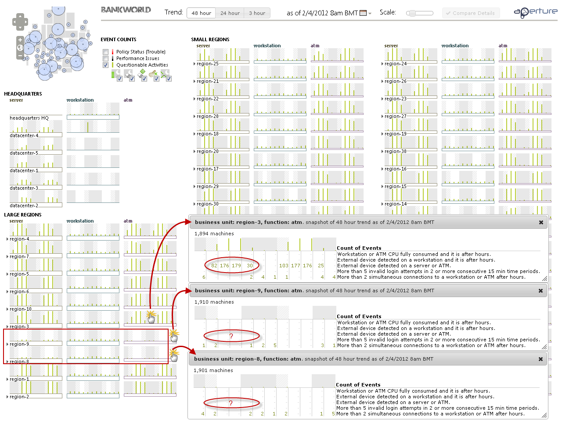Click the "1,894 machines" text

coord(214,234)
